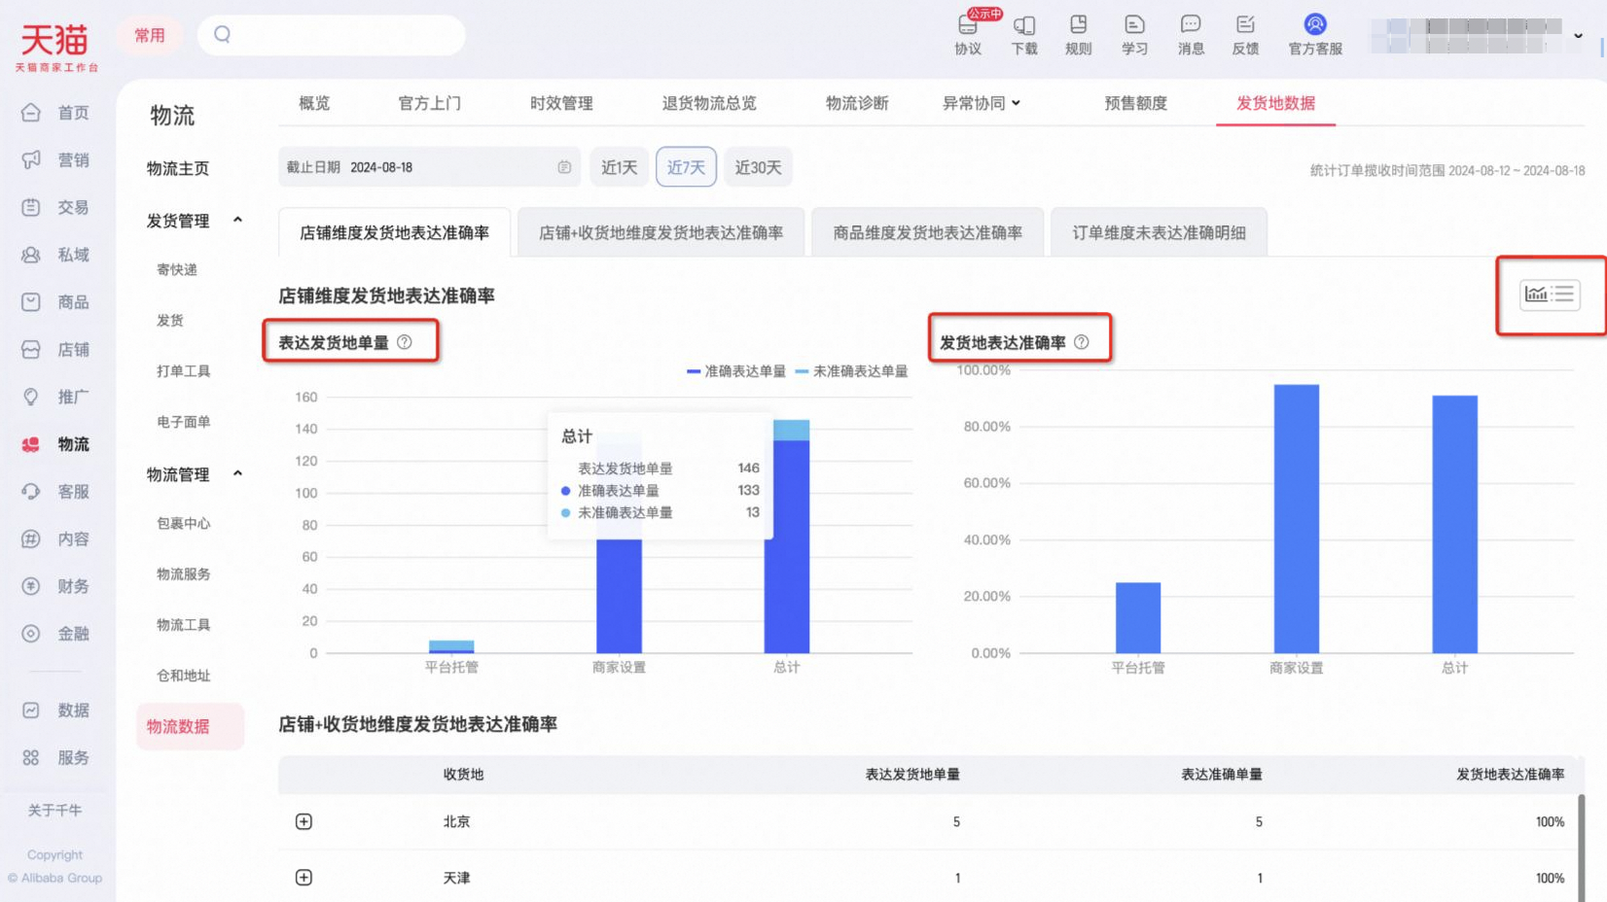Select the 近30天 range button

click(x=759, y=167)
